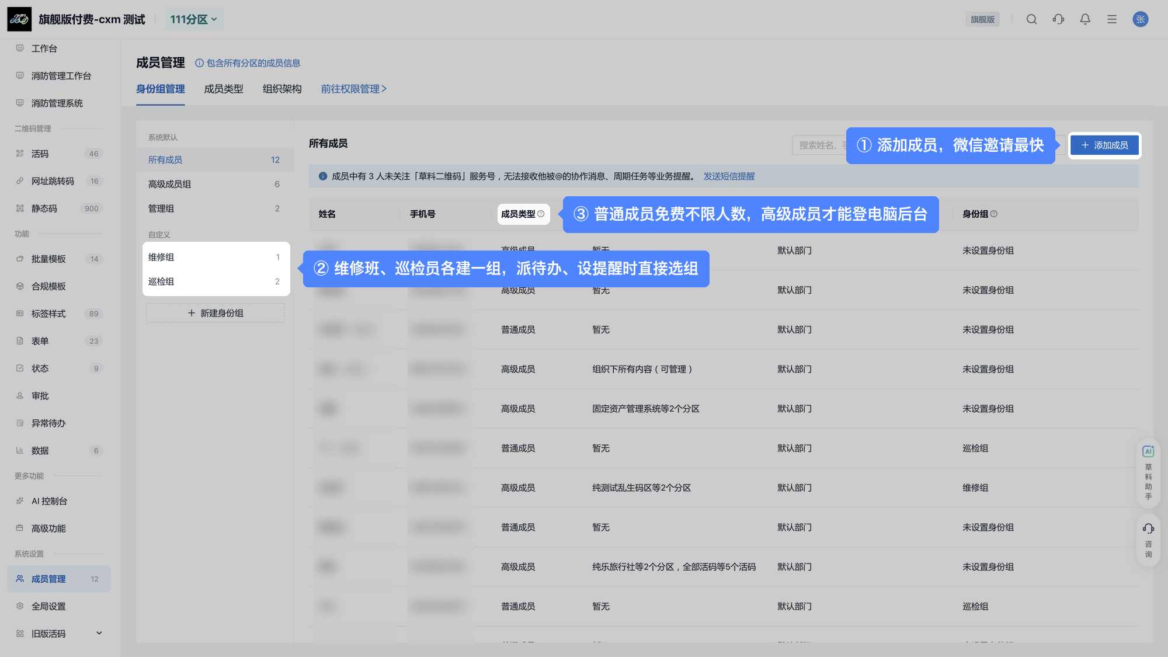Open the notification bell

(1085, 19)
